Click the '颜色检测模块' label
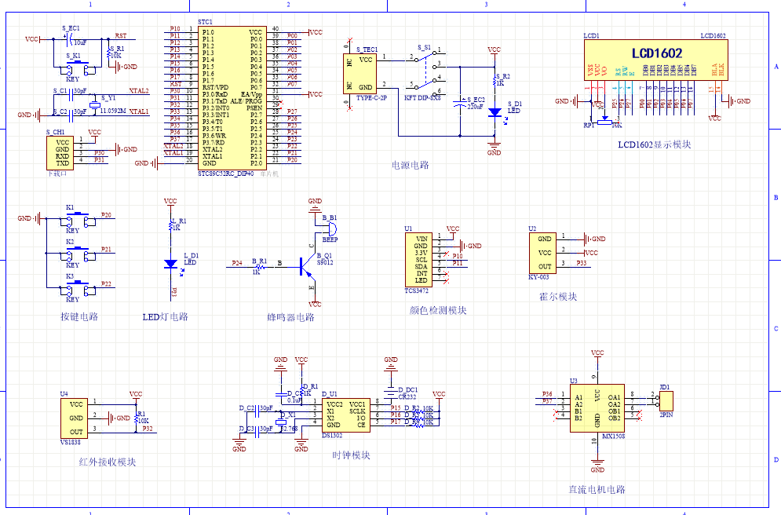 438,310
